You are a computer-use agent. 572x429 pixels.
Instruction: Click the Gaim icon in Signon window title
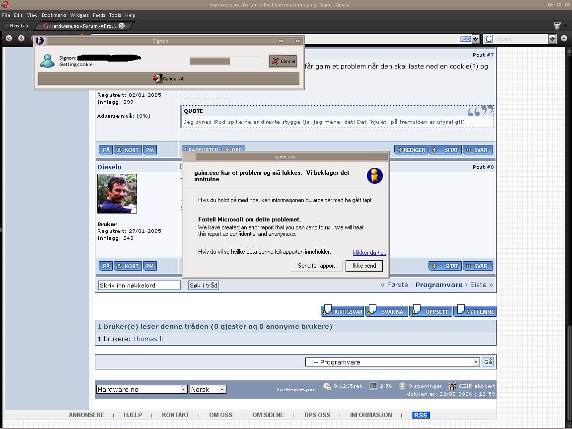(40, 41)
